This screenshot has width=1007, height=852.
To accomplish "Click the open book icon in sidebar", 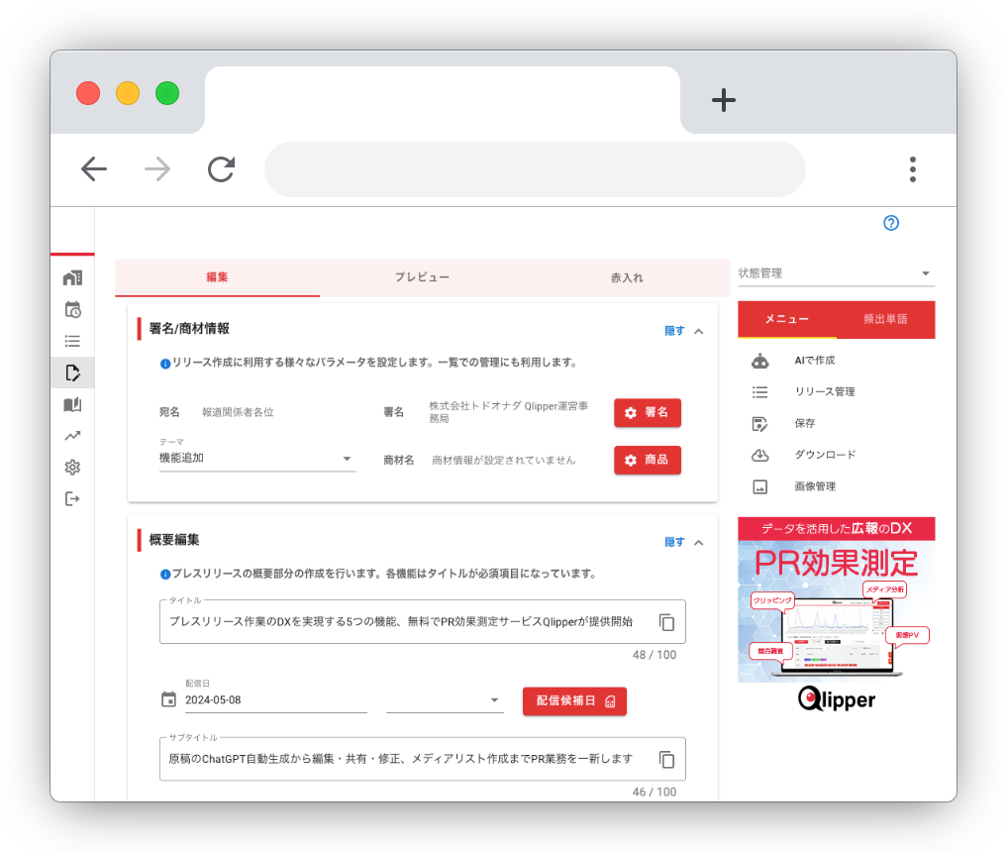I will [72, 404].
